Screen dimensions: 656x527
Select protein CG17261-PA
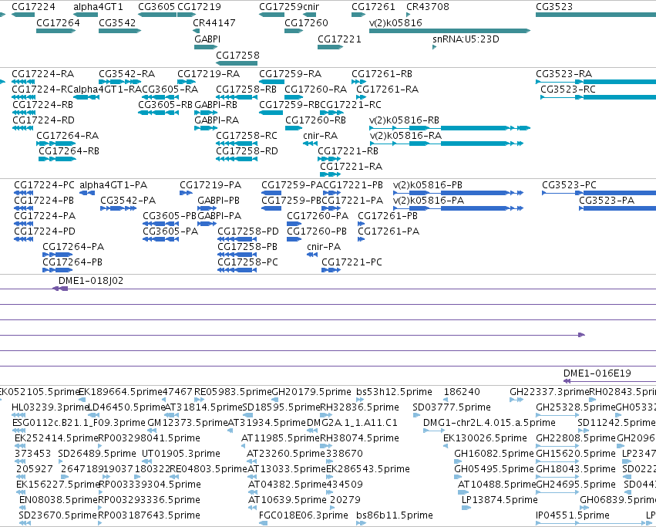point(389,231)
